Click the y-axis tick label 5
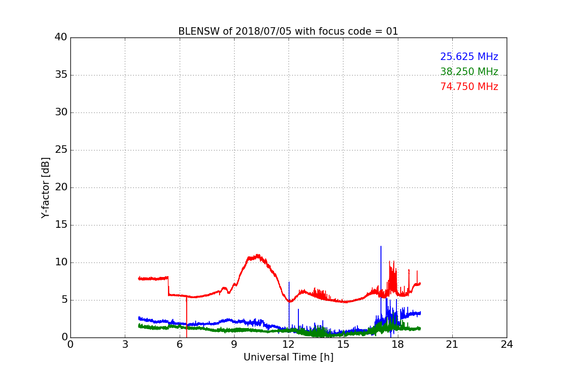 [x=64, y=300]
